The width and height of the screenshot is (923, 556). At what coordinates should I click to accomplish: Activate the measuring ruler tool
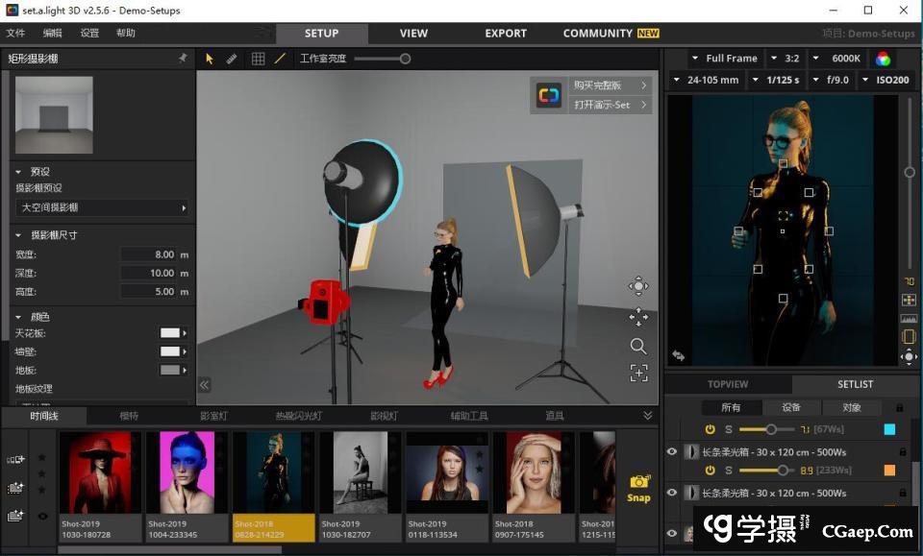pyautogui.click(x=232, y=59)
